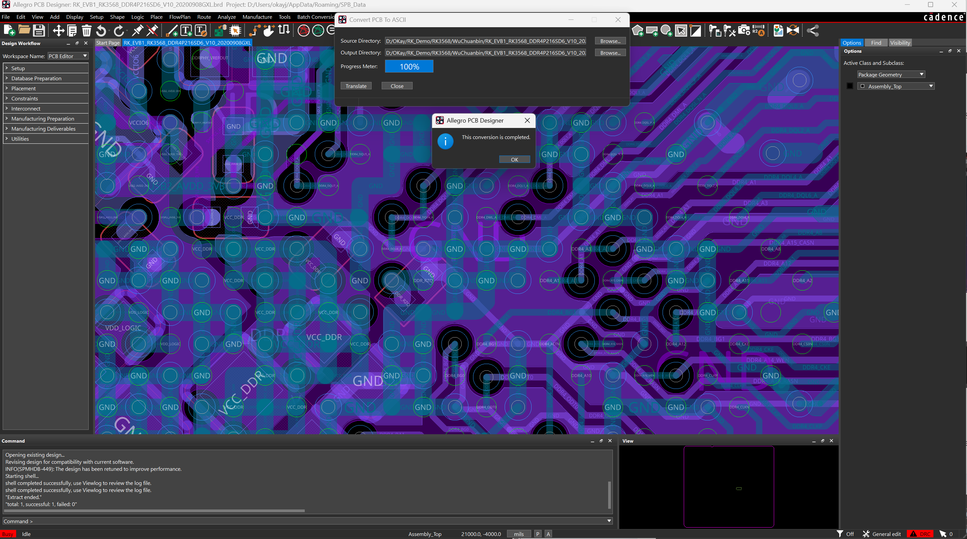Select the Slide hand tool

(269, 30)
